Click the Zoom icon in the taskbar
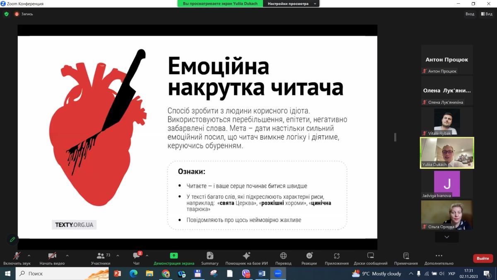 coord(278,273)
